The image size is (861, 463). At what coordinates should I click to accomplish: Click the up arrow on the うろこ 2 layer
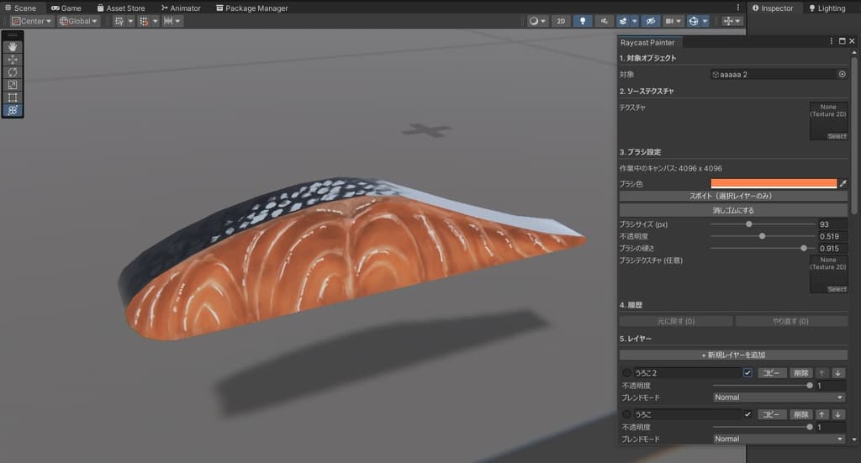point(821,373)
